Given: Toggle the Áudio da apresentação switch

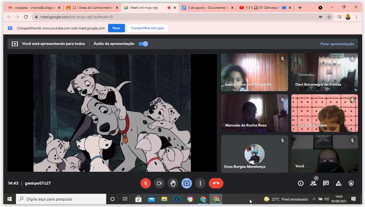Looking at the screenshot, I should [143, 44].
